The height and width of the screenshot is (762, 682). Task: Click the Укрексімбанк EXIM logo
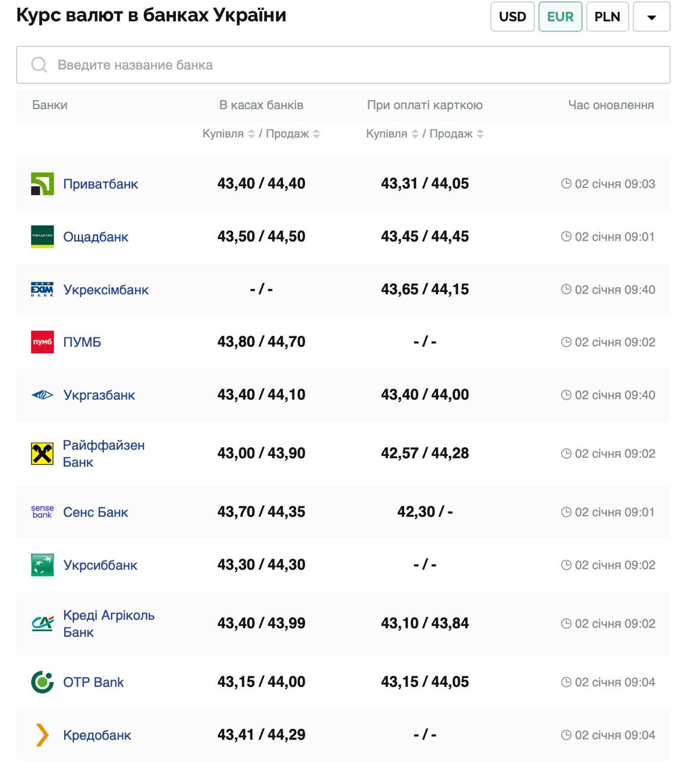pos(42,290)
